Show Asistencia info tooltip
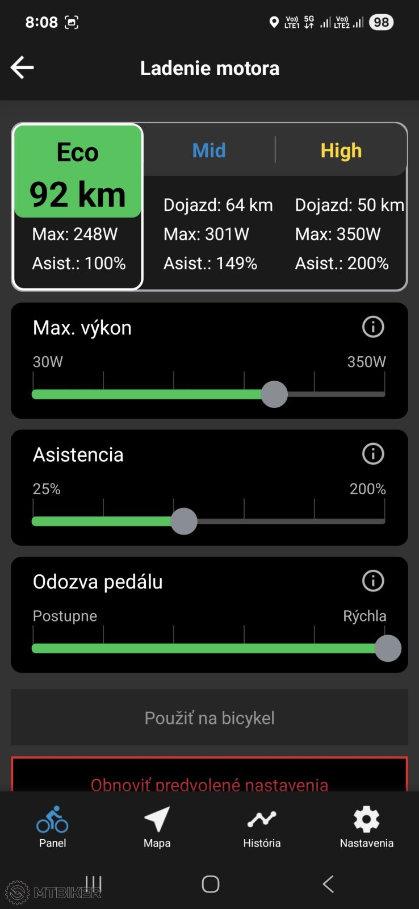The image size is (419, 909). [373, 454]
